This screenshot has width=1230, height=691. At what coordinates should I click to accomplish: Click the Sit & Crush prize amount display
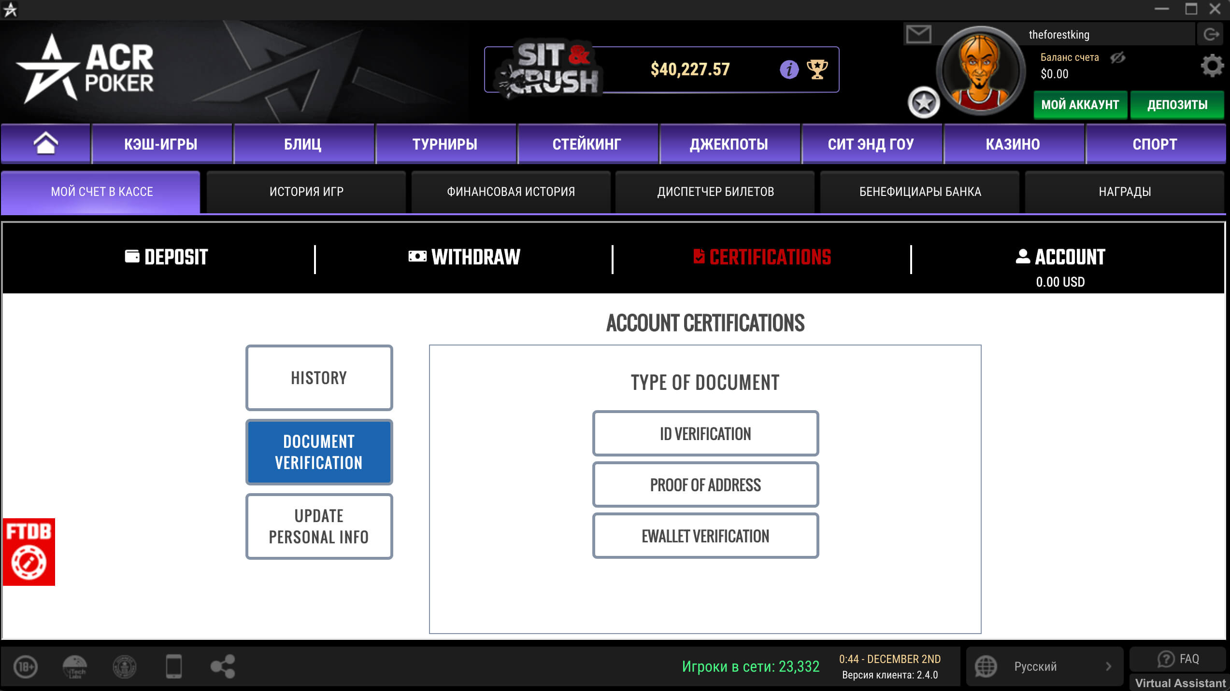[690, 69]
